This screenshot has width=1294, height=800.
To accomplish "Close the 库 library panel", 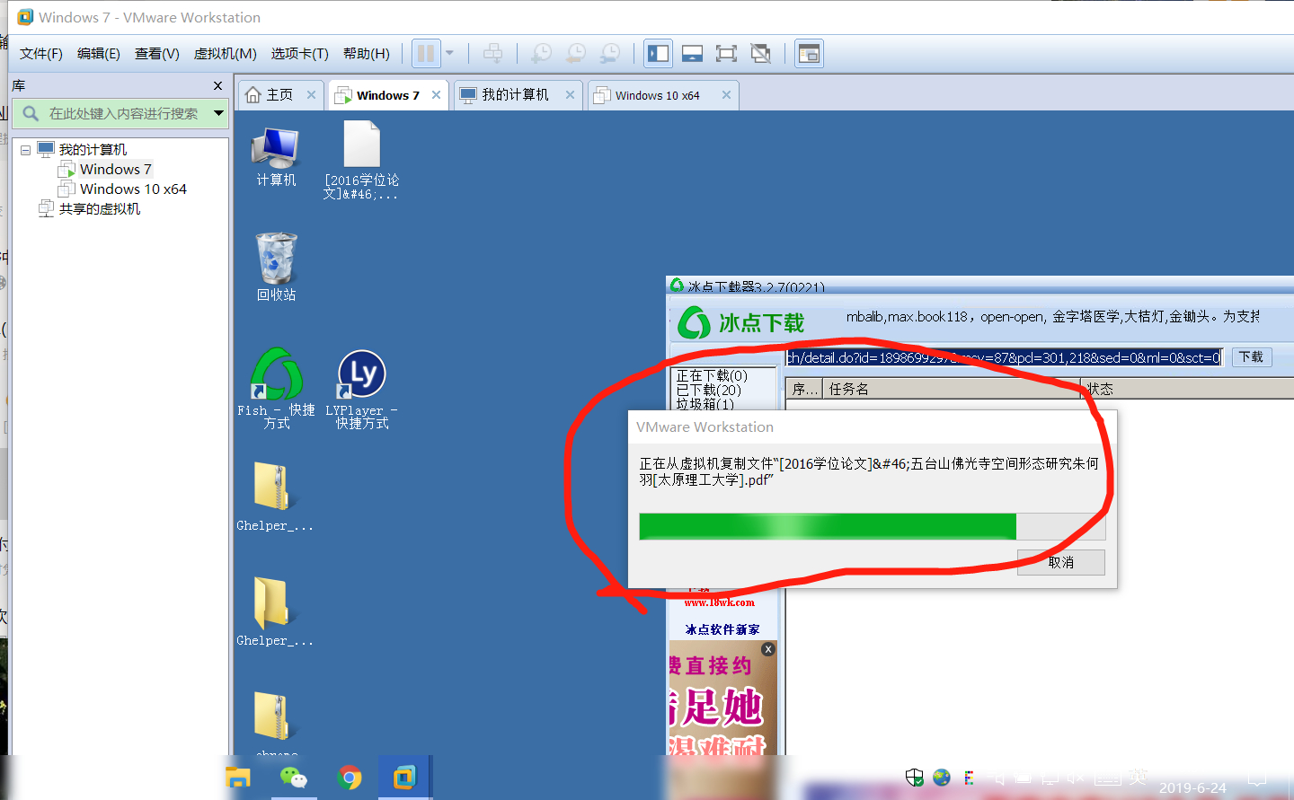I will click(x=217, y=86).
